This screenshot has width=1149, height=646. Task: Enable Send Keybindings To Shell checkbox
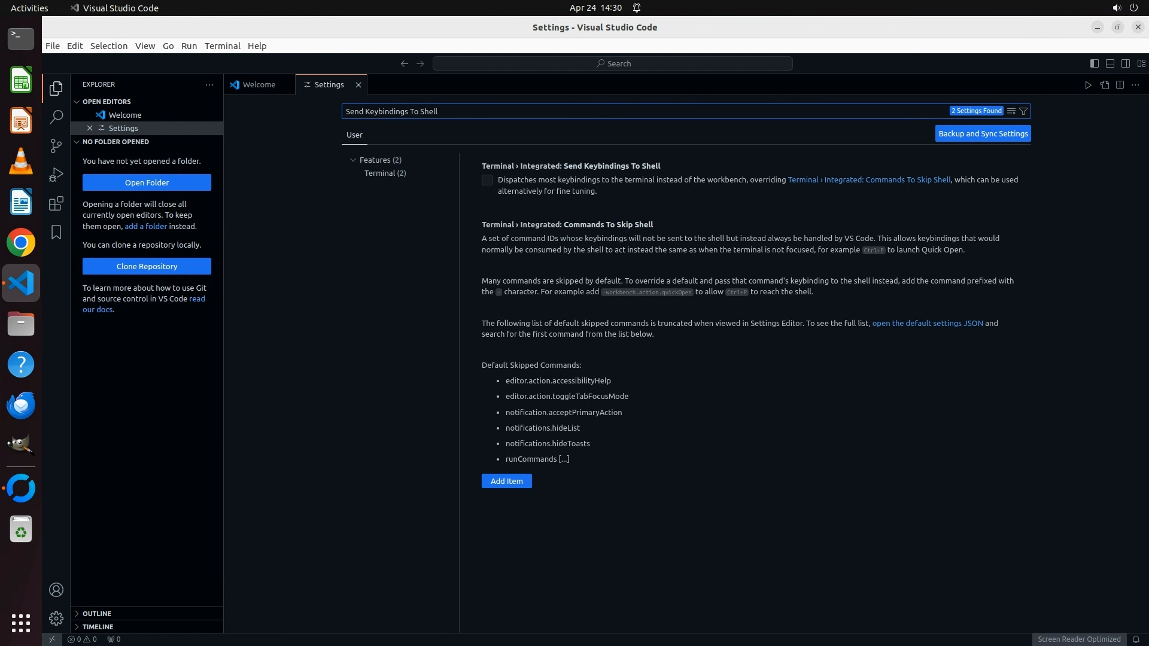[x=487, y=180]
